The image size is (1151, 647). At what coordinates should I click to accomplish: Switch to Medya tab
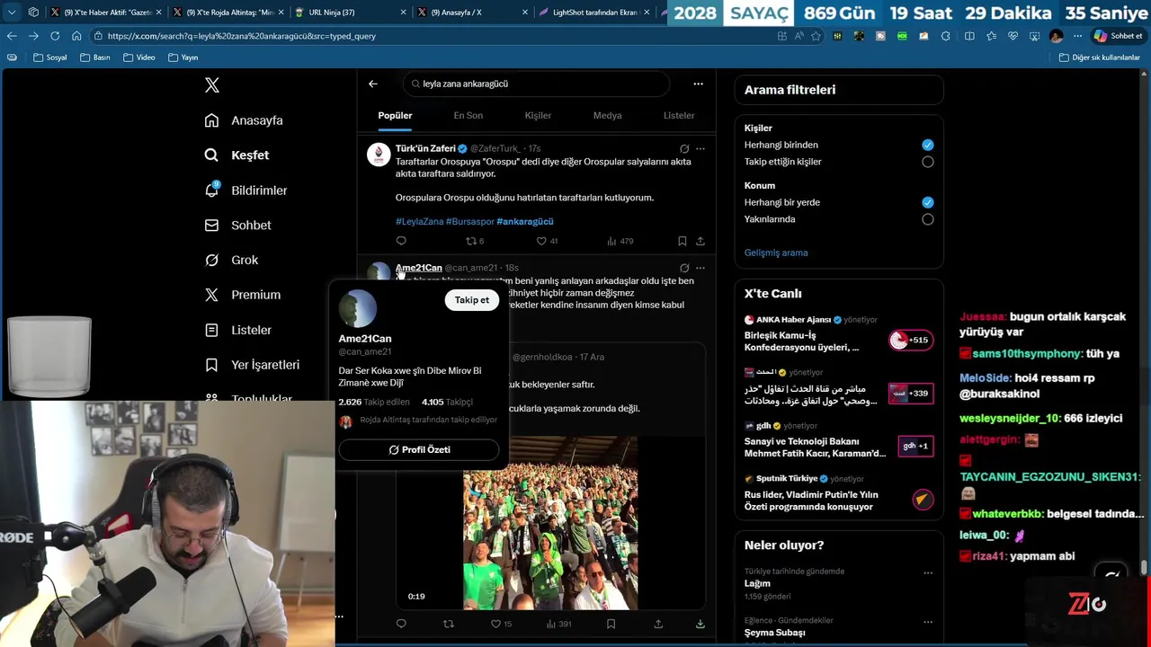pos(608,115)
